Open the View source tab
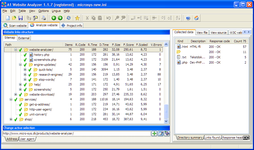Viewport: 254px width, 150px height. [x=219, y=33]
